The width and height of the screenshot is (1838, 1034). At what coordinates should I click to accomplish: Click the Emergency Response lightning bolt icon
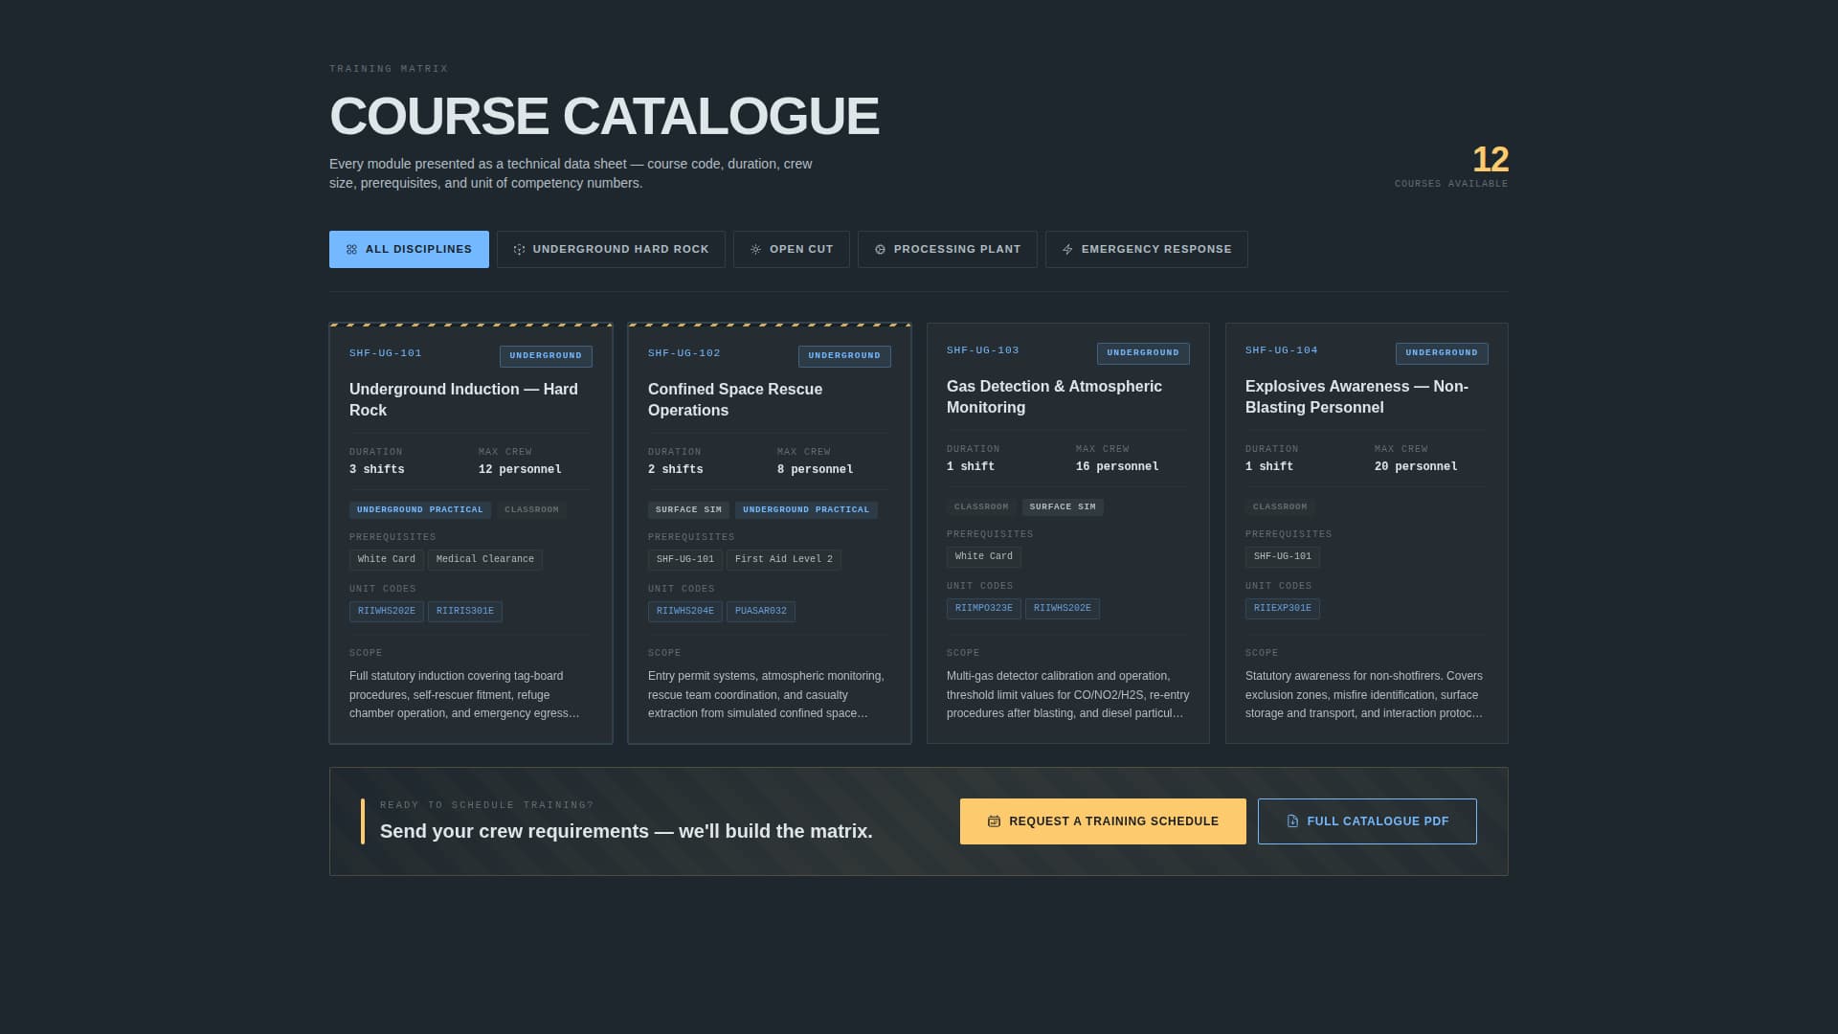tap(1067, 250)
